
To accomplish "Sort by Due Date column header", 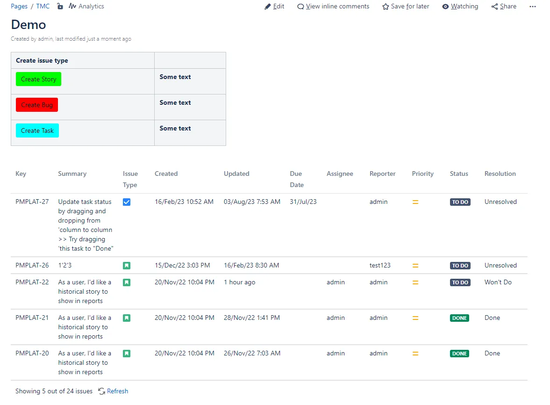I will pyautogui.click(x=297, y=179).
